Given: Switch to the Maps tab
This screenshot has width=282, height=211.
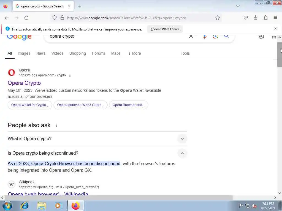Looking at the screenshot, I should pos(116,54).
